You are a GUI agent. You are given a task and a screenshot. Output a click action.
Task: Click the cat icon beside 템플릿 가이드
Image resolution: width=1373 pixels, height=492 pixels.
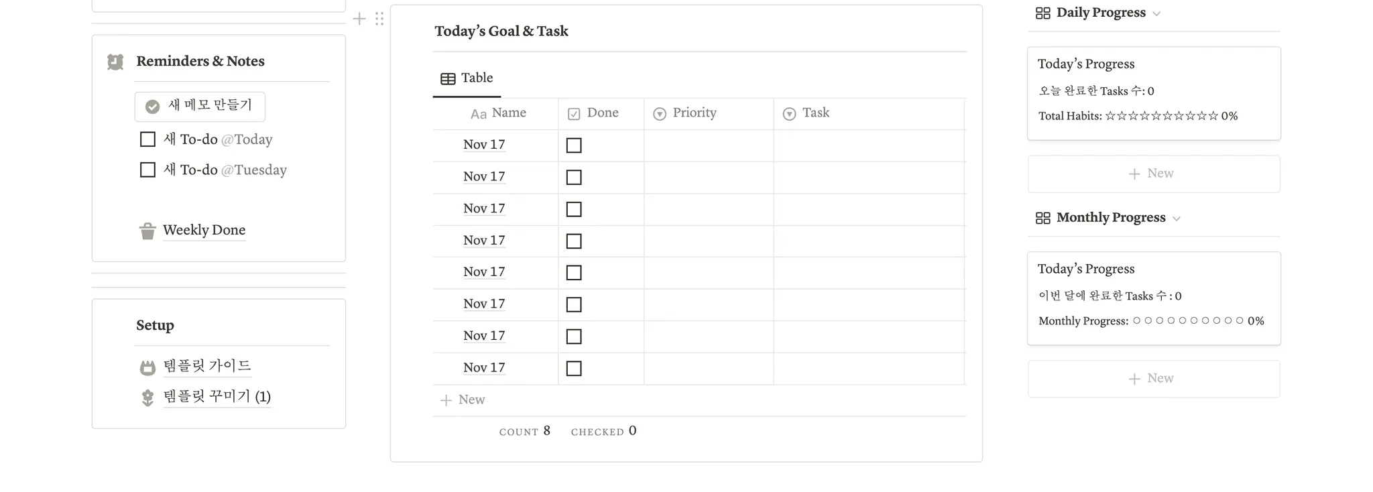(x=147, y=367)
